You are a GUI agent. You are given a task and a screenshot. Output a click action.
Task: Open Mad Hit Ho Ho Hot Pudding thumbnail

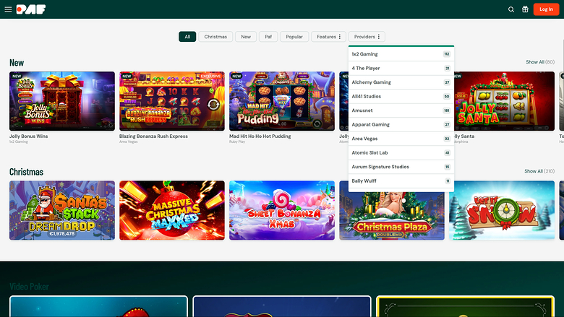[x=282, y=101]
